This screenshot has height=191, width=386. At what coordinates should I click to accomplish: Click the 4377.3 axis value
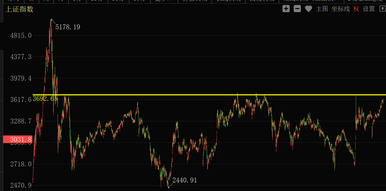pyautogui.click(x=21, y=57)
